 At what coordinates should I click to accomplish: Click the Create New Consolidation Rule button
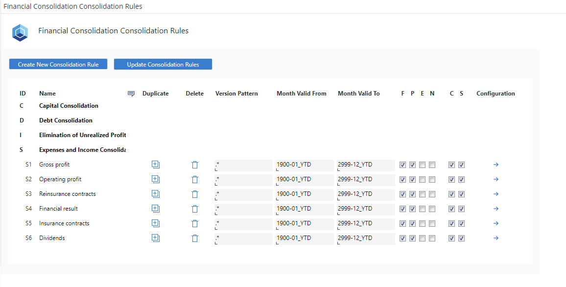(x=58, y=64)
